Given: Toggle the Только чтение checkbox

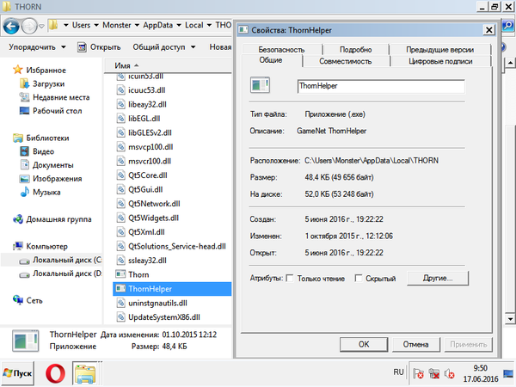Looking at the screenshot, I should click(x=290, y=278).
